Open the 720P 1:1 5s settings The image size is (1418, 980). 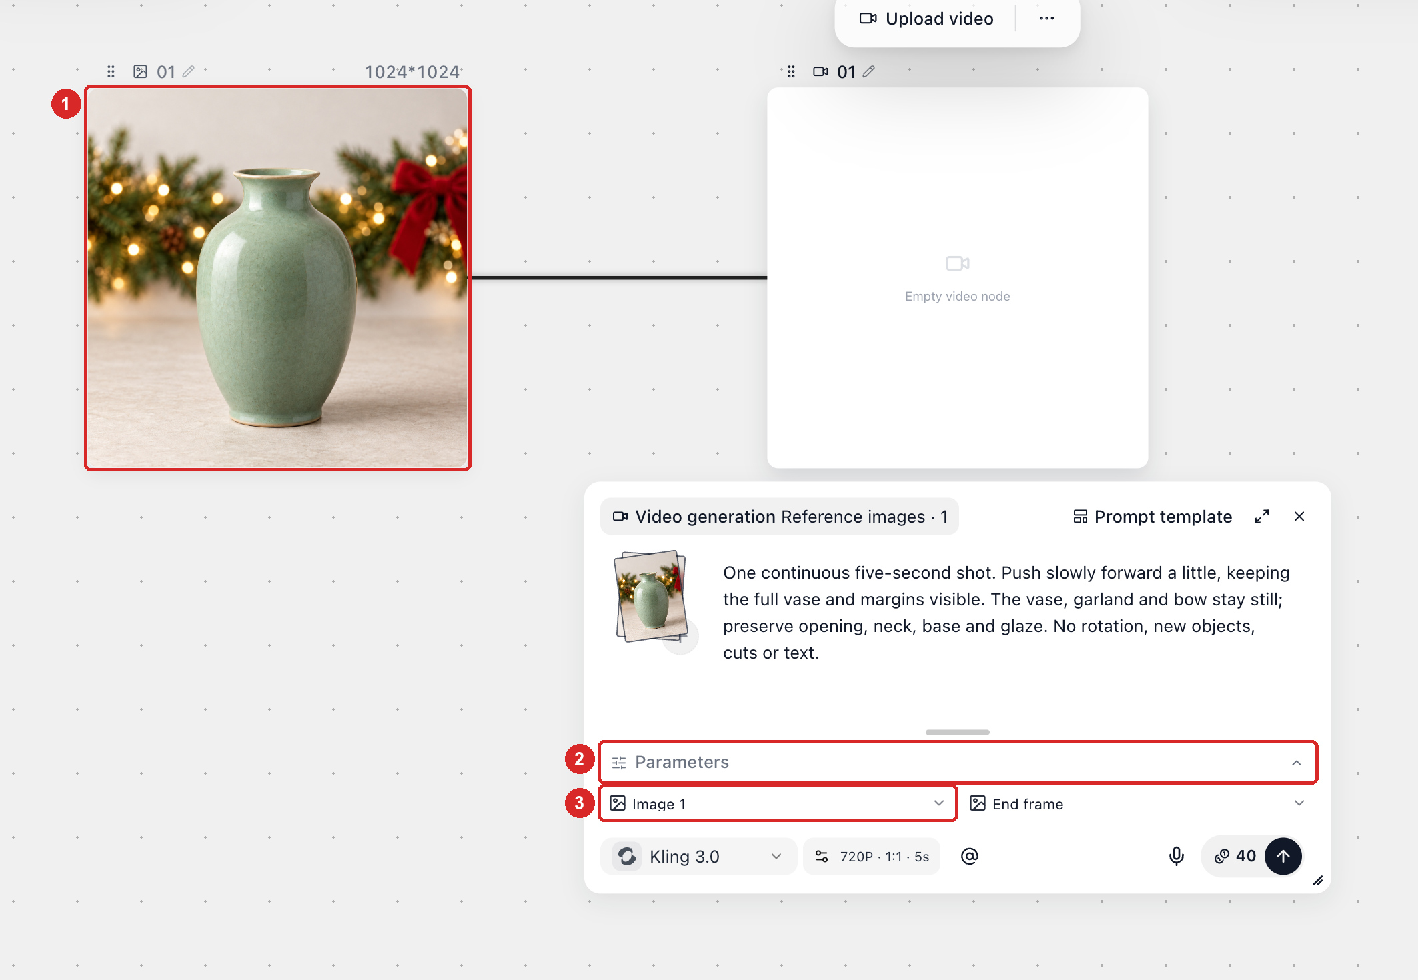(872, 856)
